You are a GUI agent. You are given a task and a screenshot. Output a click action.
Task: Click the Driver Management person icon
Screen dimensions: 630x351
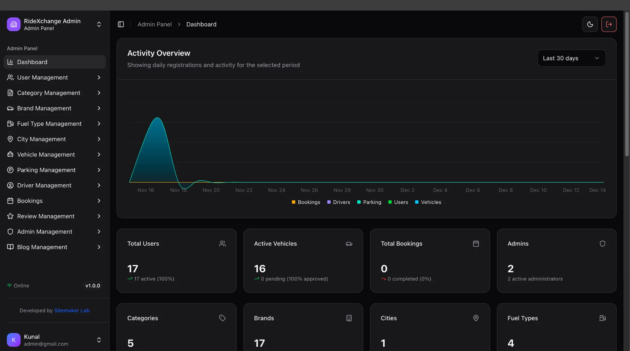coord(10,185)
